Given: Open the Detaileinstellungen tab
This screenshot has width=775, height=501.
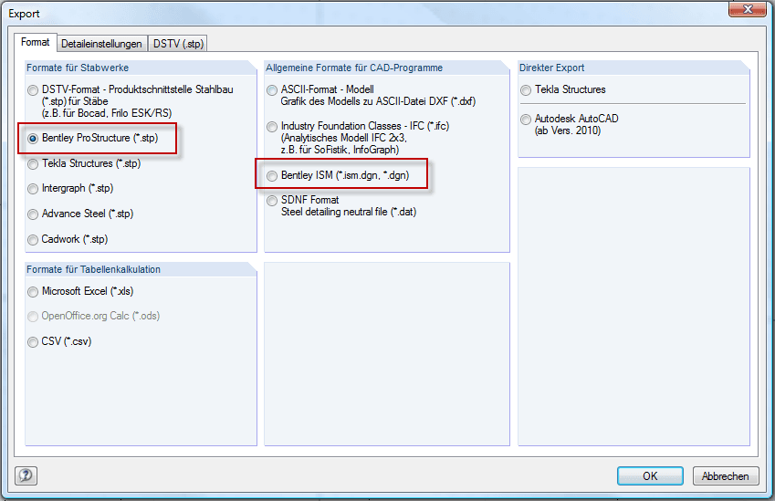Looking at the screenshot, I should coord(102,44).
